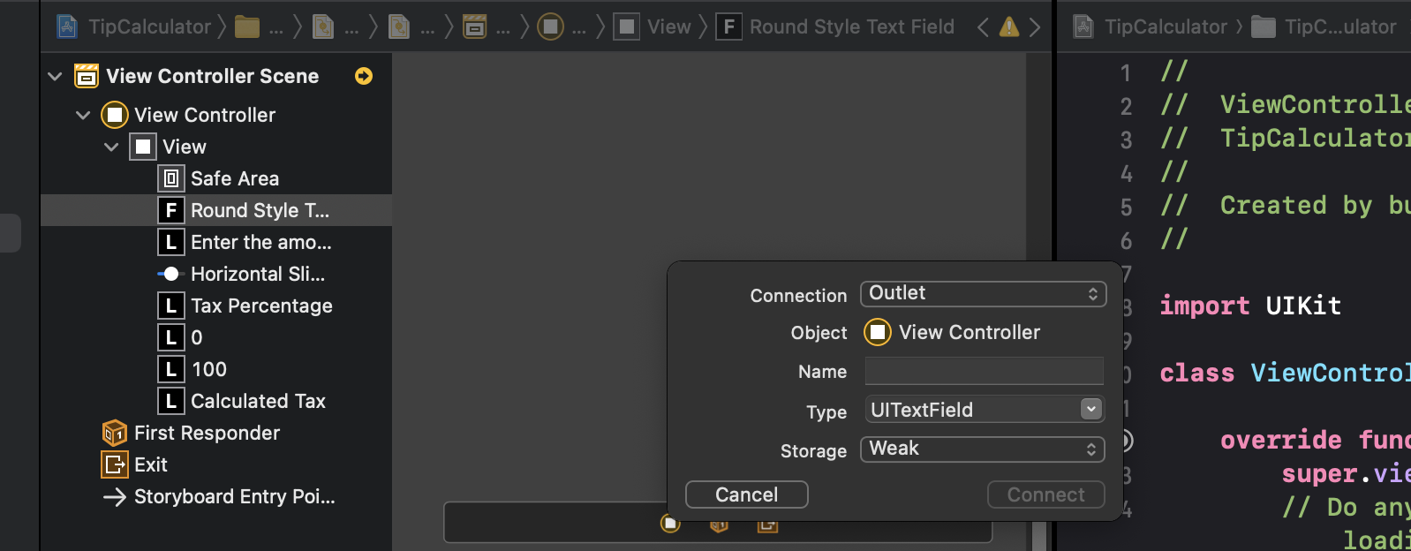
Task: Click the First Responder cube icon
Action: tap(115, 434)
